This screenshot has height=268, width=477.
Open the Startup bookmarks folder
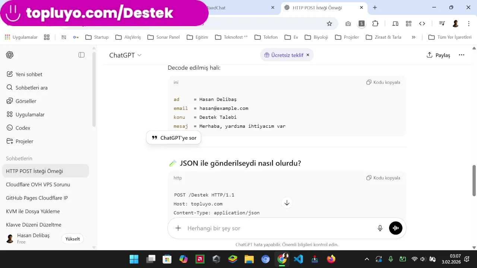click(97, 37)
